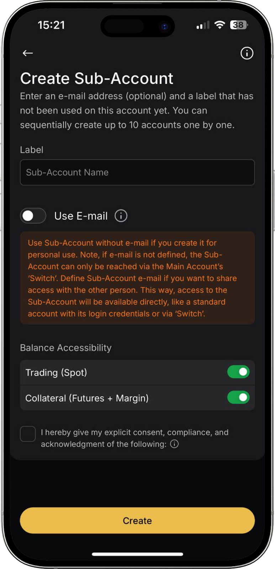Open the info icon after consent text
Image resolution: width=275 pixels, height=569 pixels.
pos(174,444)
